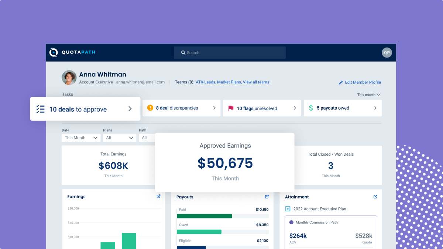Image resolution: width=443 pixels, height=249 pixels.
Task: Click the QUOTAPATH wordmark
Action: pyautogui.click(x=79, y=52)
